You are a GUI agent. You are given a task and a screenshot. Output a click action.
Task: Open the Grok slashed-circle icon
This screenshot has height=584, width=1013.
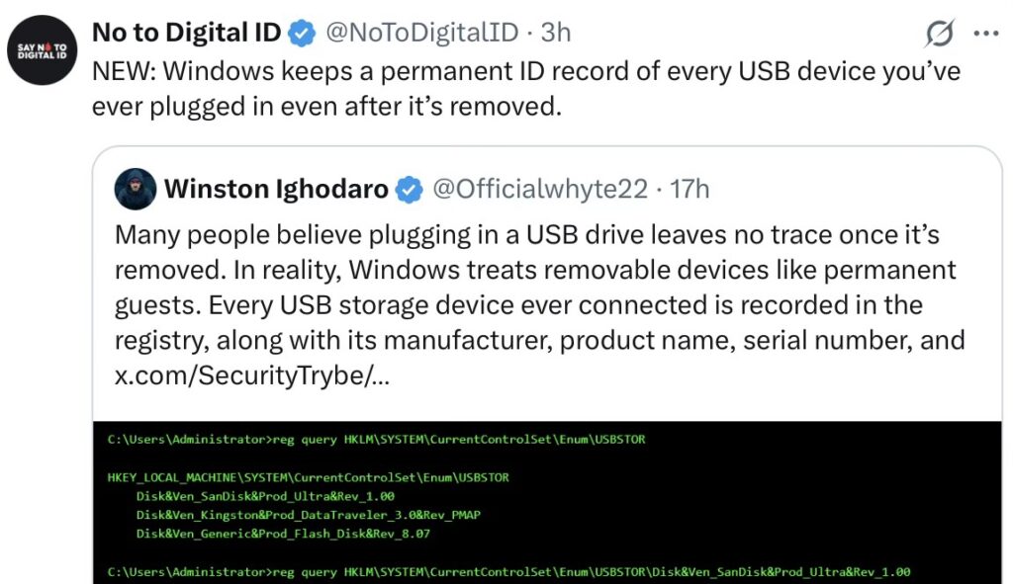939,34
